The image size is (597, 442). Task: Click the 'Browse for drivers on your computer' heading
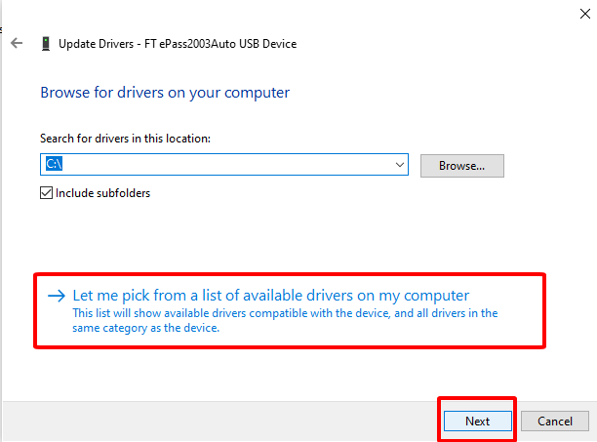(x=165, y=93)
